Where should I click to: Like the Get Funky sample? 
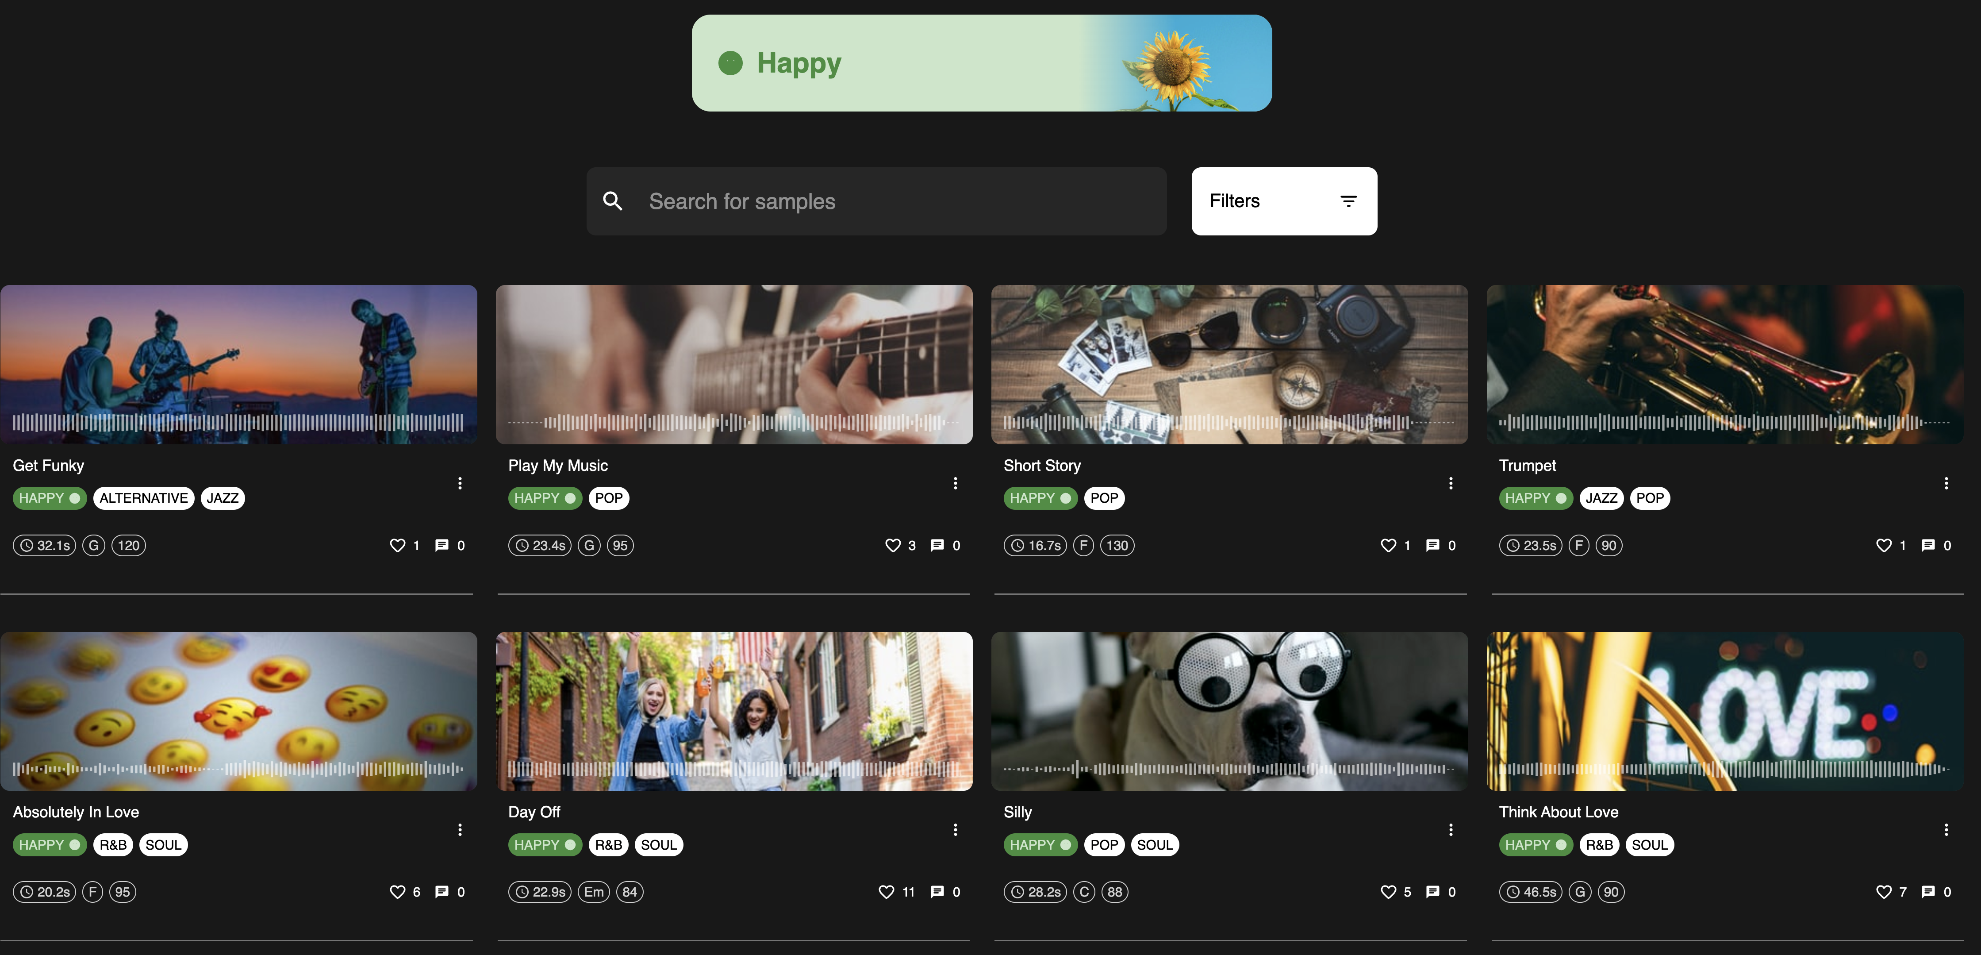click(x=397, y=546)
